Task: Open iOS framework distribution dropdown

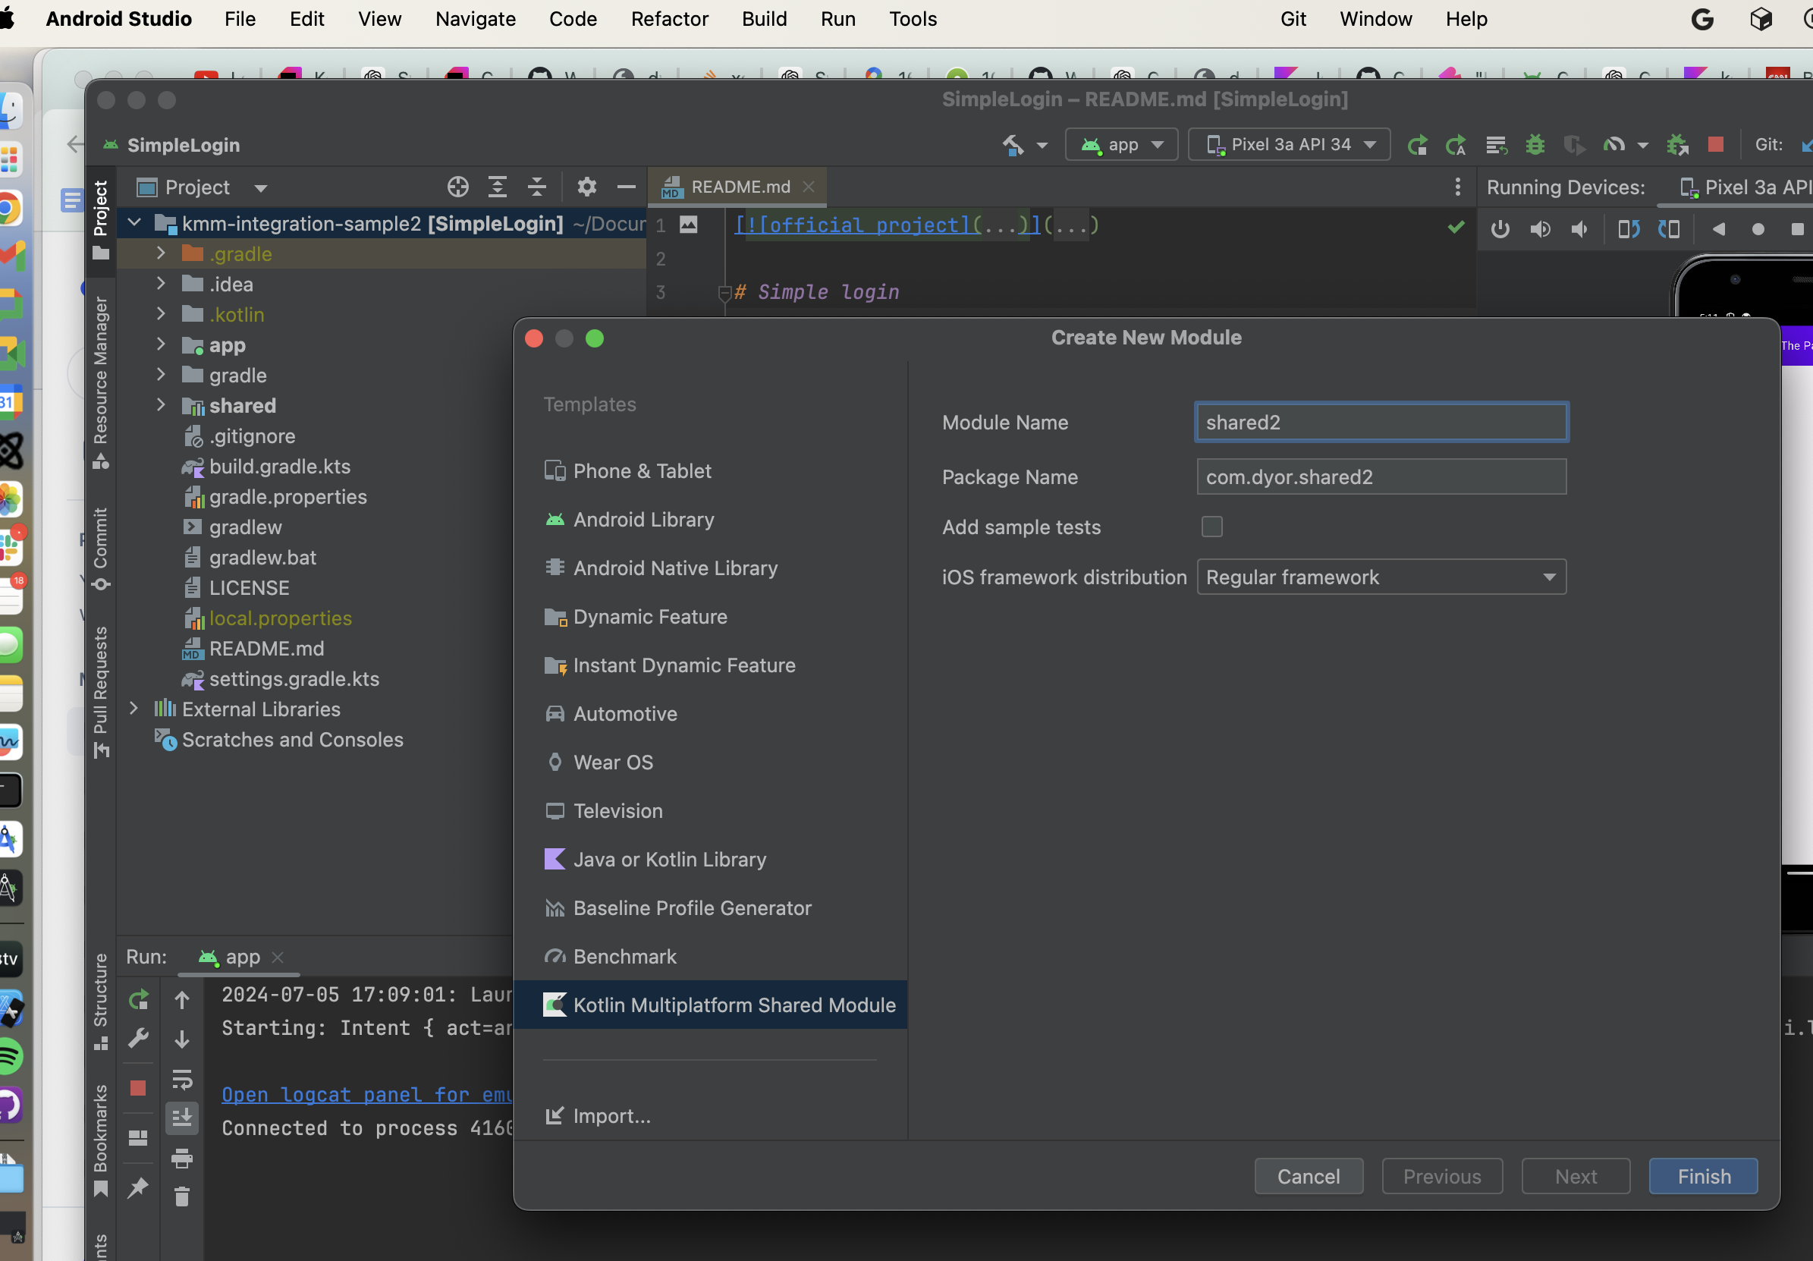Action: coord(1381,577)
